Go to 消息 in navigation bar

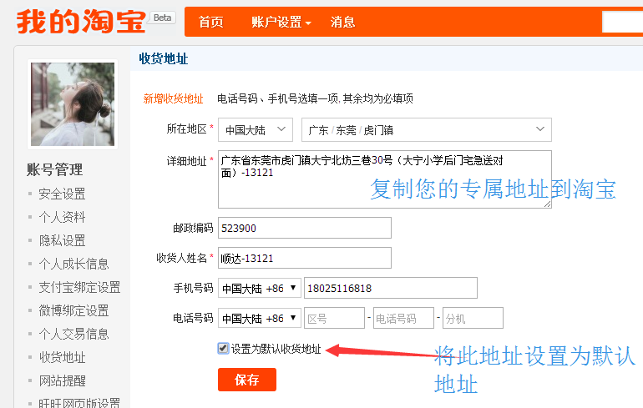[343, 23]
